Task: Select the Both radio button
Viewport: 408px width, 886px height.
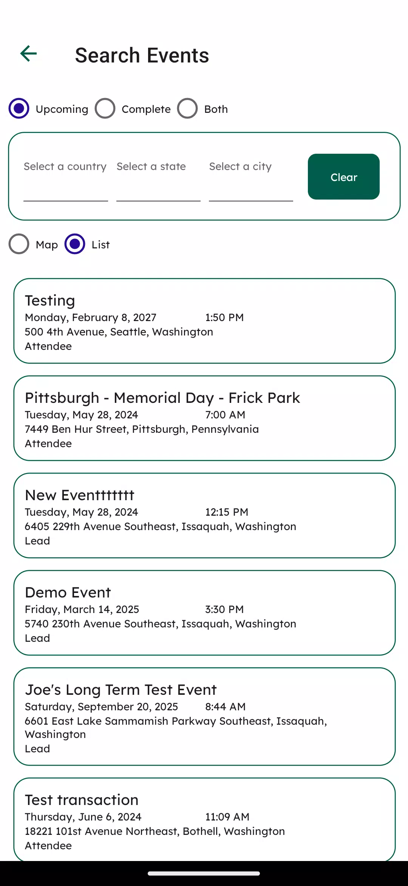Action: (x=187, y=109)
